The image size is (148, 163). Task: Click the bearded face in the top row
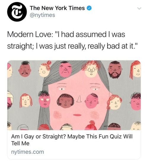(115, 69)
